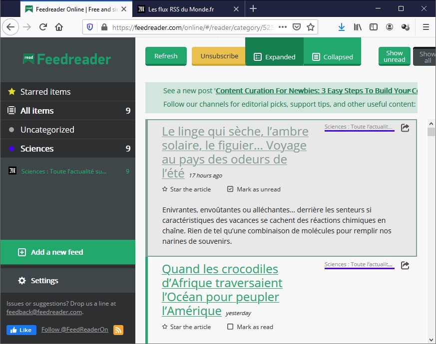Open Firefox downloads arrow icon
Screen dimensions: 436x344
coord(341,27)
